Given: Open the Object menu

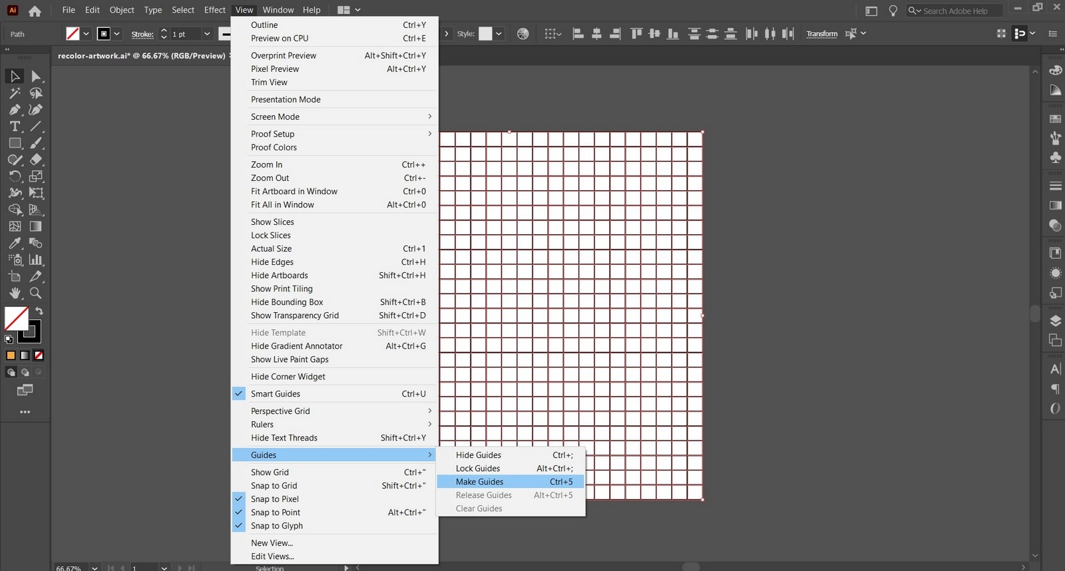Looking at the screenshot, I should (122, 10).
